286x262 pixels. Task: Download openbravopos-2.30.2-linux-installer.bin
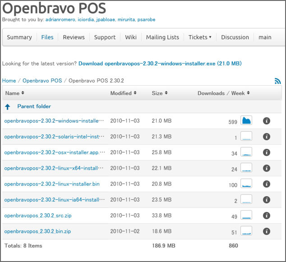(52, 184)
